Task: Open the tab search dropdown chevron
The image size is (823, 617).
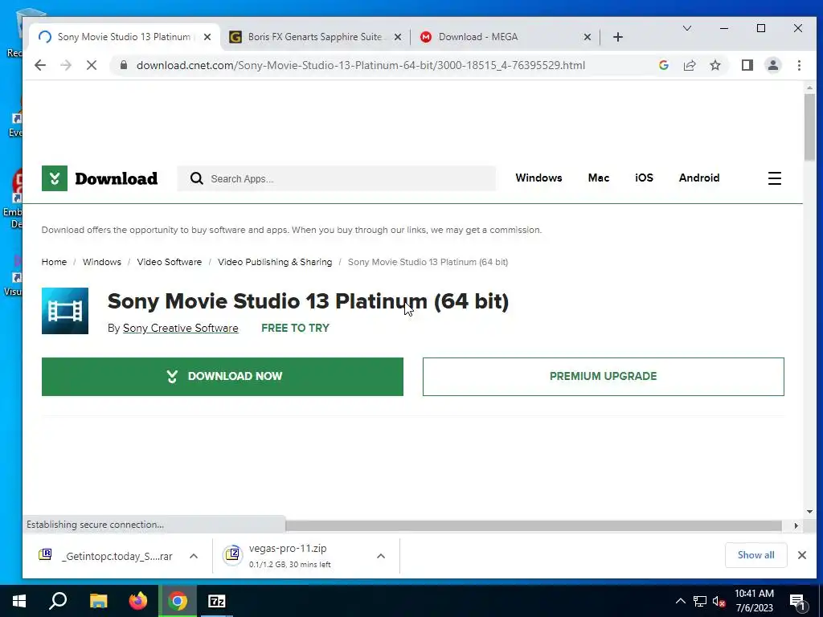Action: click(x=686, y=28)
